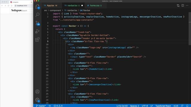This screenshot has height=107, width=191.
Task: Click the "fixed-top" className on line 6
Action: point(84,32)
